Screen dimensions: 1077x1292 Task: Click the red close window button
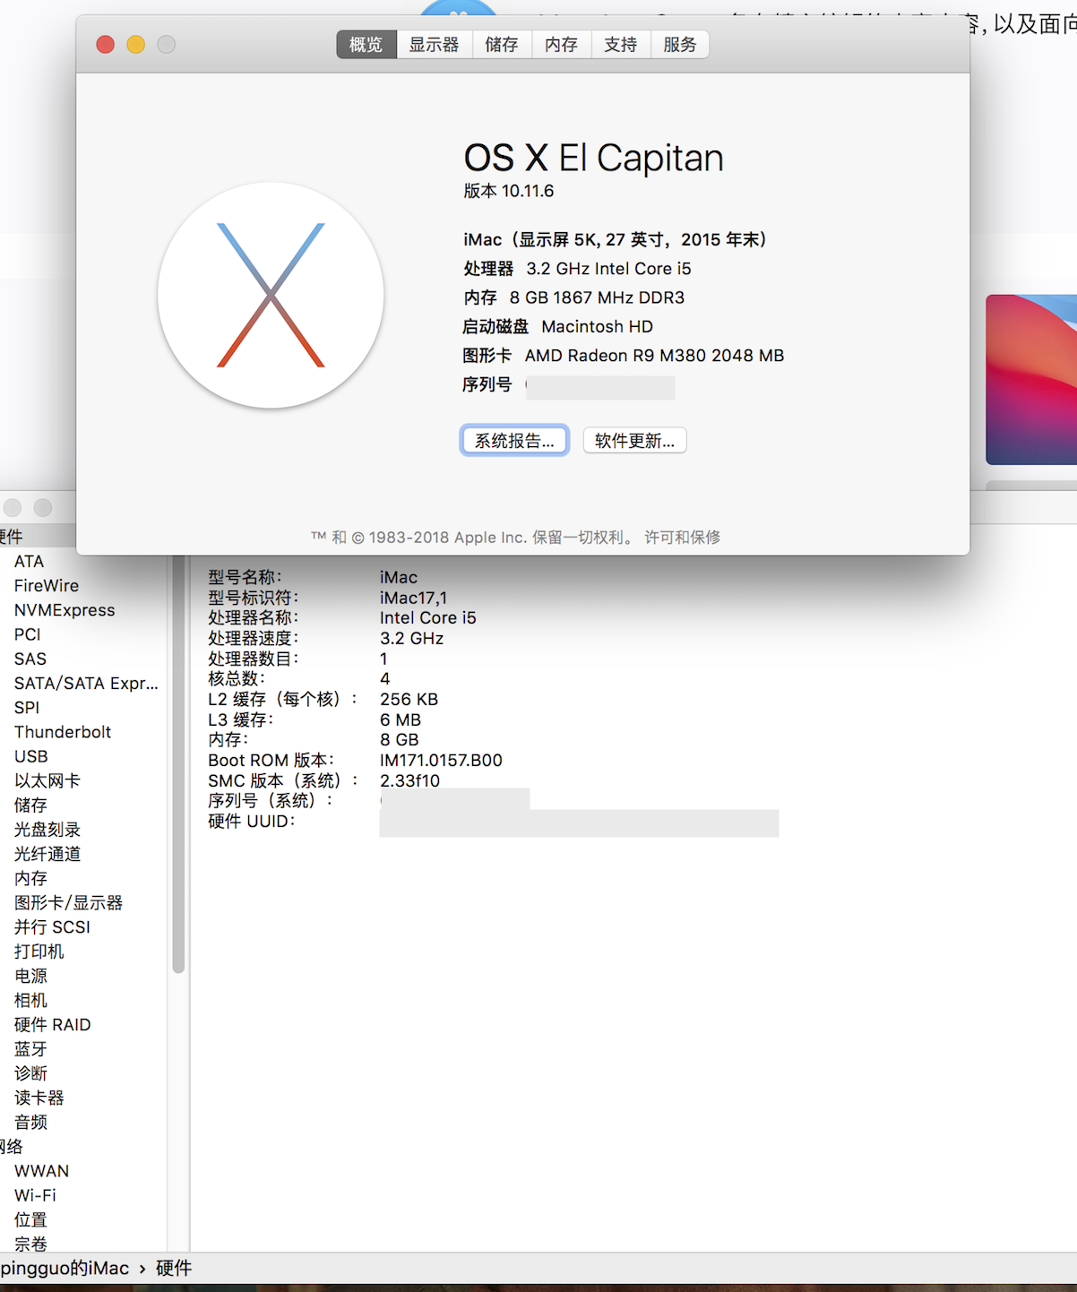tap(106, 45)
